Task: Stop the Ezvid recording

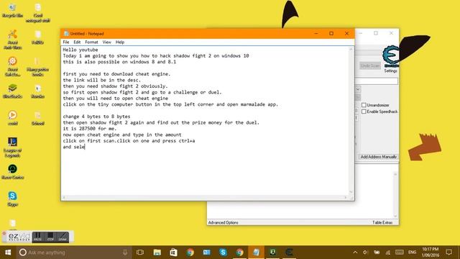Action: coord(50,237)
